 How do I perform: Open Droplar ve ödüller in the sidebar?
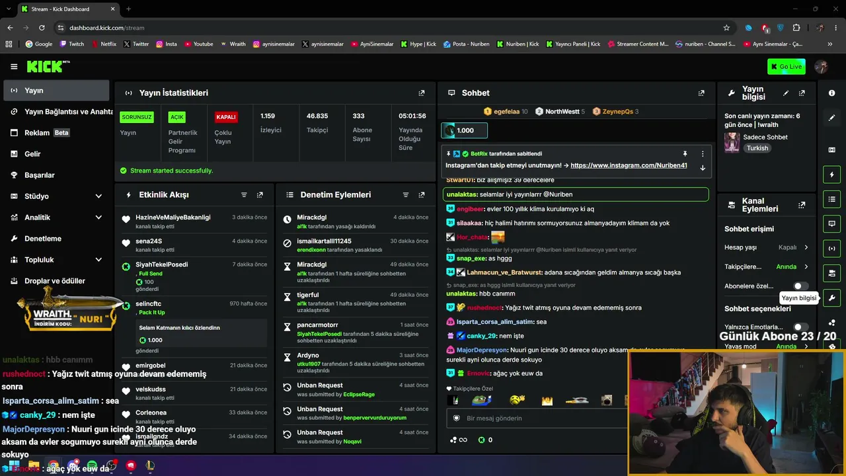[x=56, y=281]
